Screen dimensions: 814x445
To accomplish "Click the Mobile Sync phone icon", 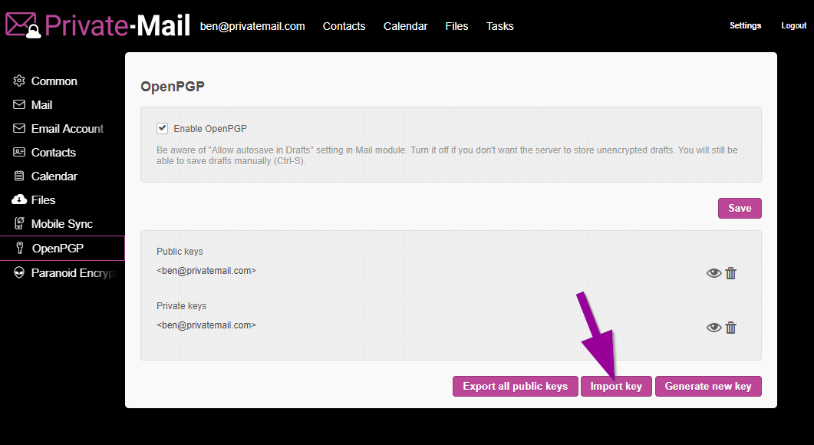I will [x=19, y=224].
